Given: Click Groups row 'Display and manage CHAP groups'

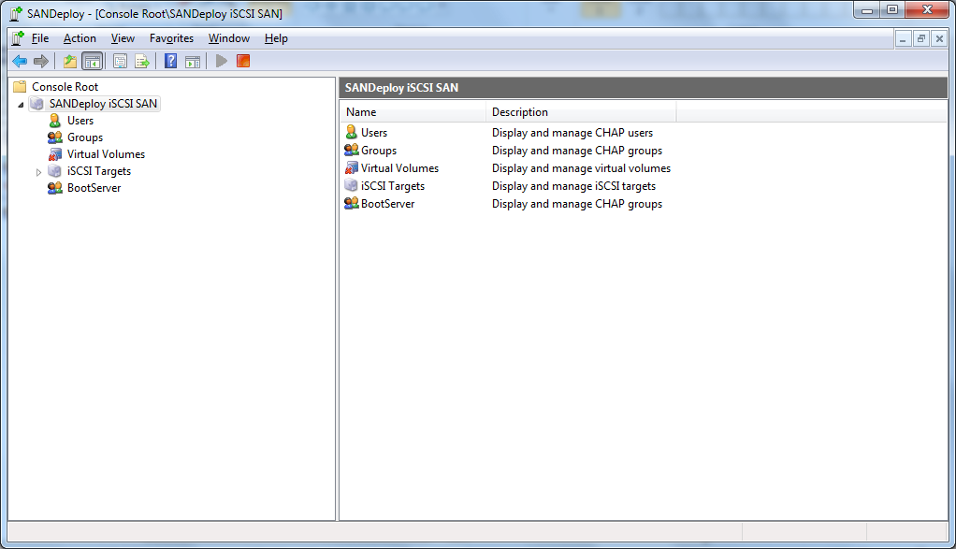Looking at the screenshot, I should coord(577,151).
